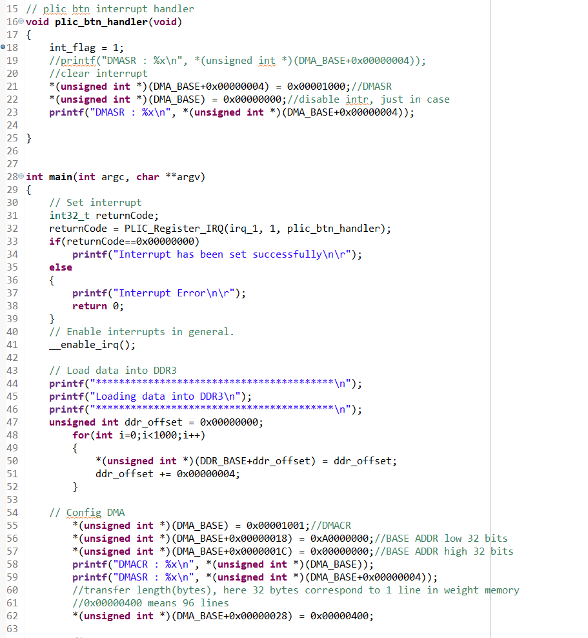
Task: Place cursor on the return 0 statement
Action: pos(97,306)
